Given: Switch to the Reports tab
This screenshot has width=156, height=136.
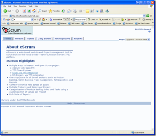Looking at the screenshot, I should pos(78,39).
